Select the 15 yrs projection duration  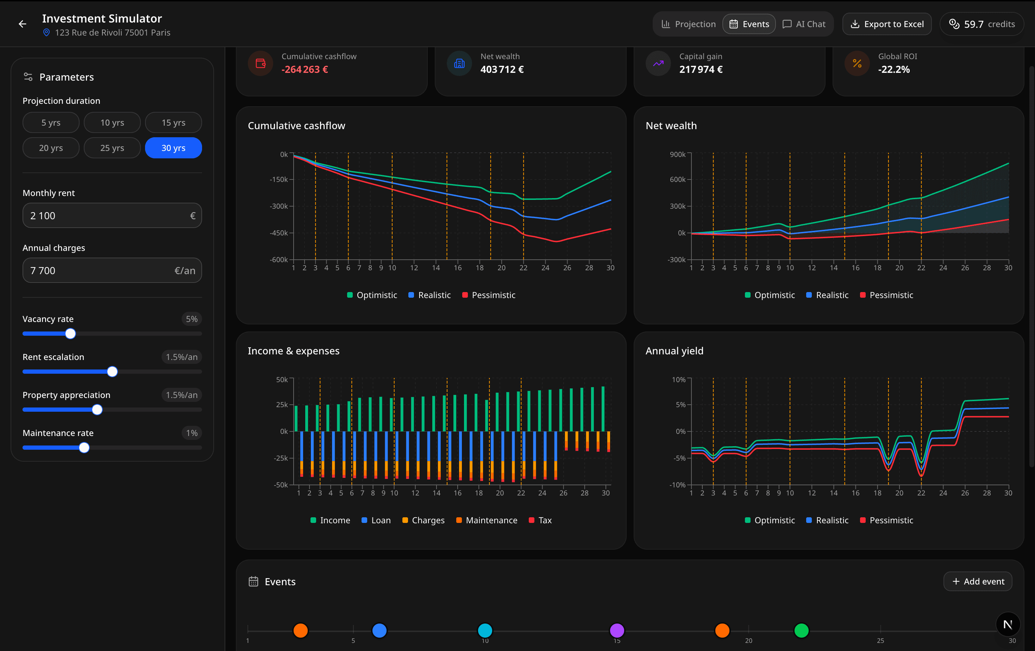pyautogui.click(x=173, y=122)
